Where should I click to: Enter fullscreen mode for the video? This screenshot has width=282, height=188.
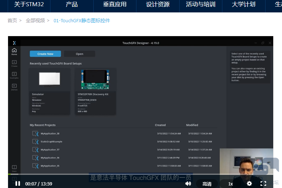(x=263, y=184)
